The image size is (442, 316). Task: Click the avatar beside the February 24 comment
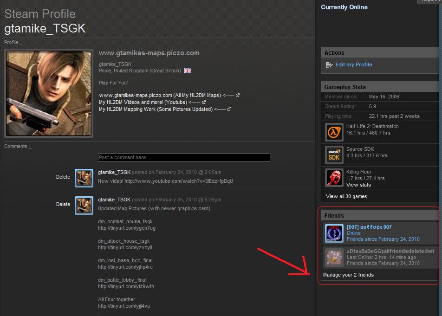click(x=84, y=178)
